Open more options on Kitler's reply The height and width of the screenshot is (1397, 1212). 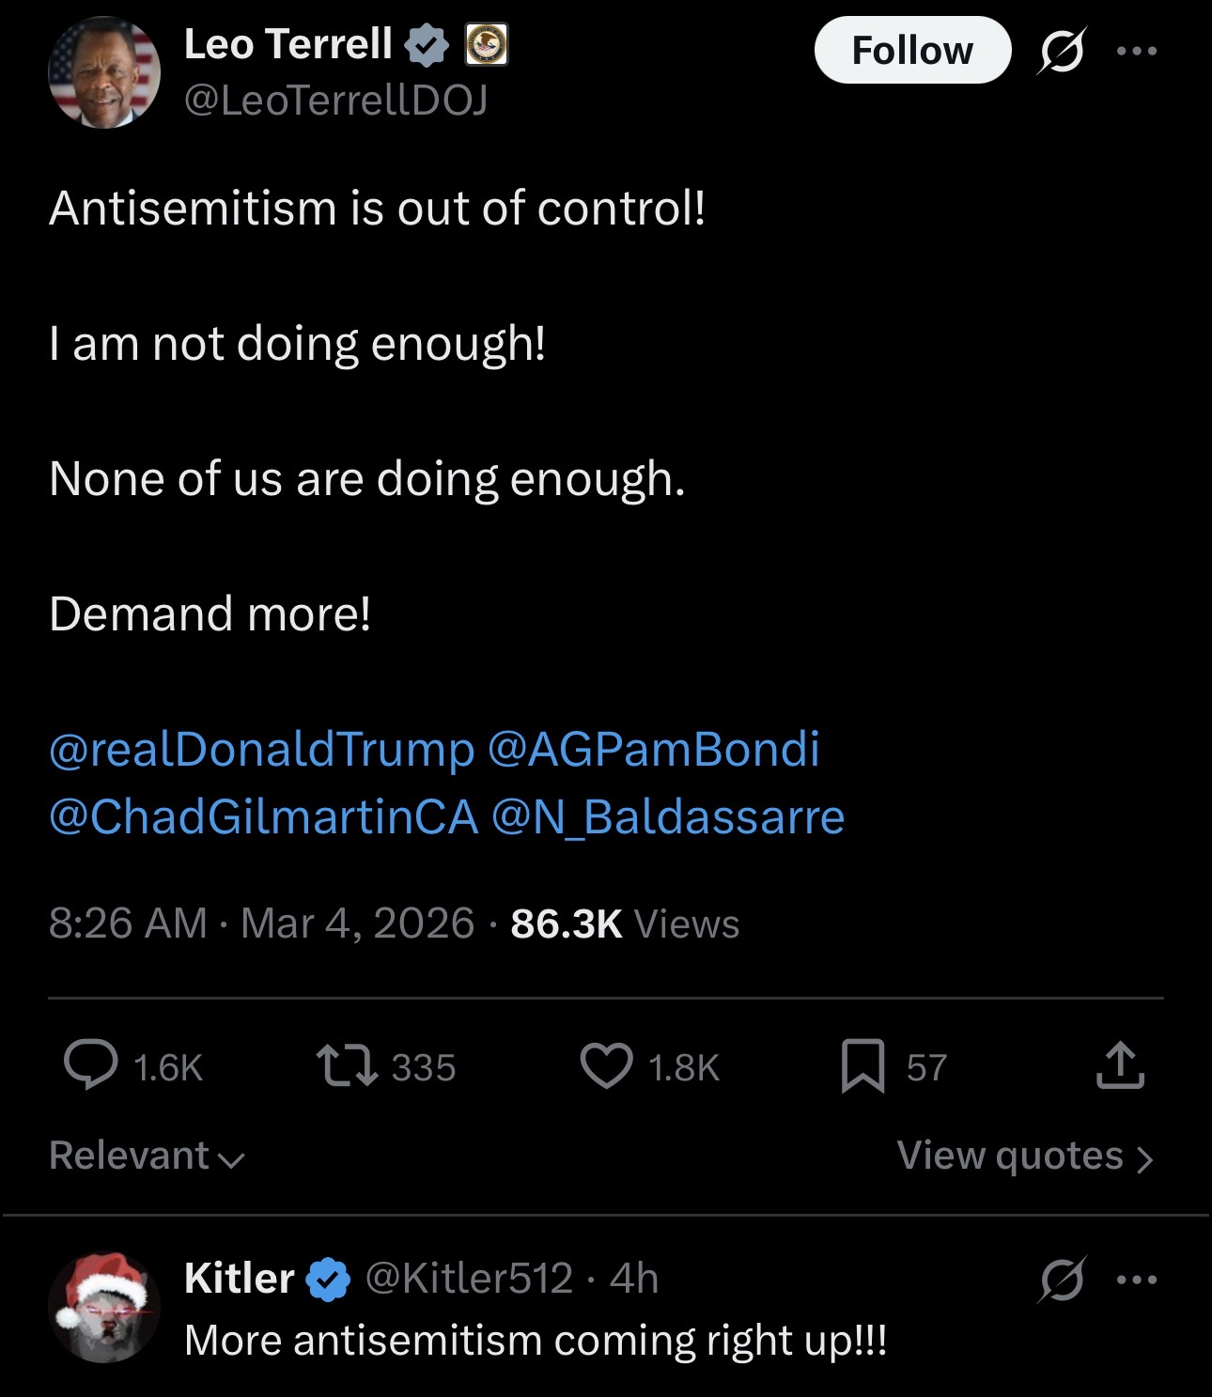point(1137,1279)
